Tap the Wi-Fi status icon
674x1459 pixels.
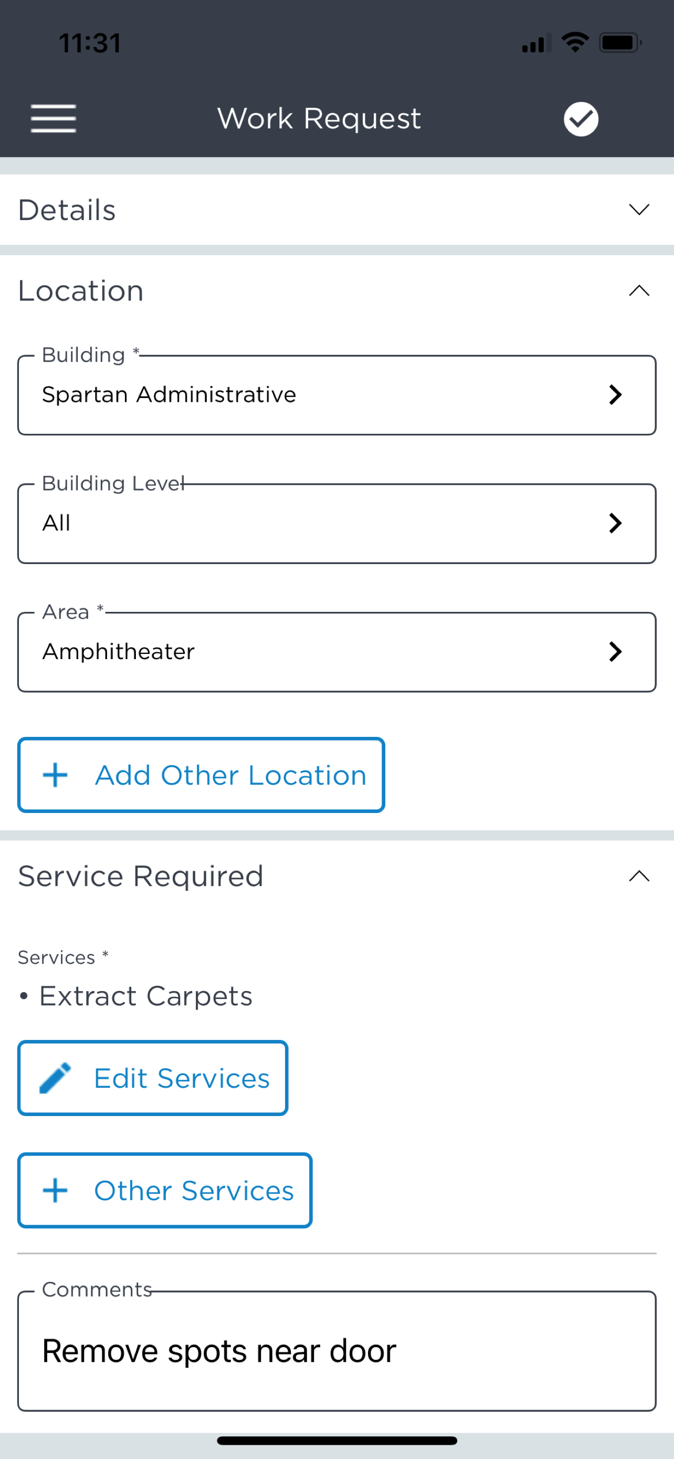pyautogui.click(x=575, y=43)
